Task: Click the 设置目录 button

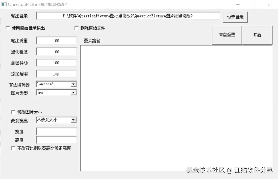Action: (x=235, y=17)
